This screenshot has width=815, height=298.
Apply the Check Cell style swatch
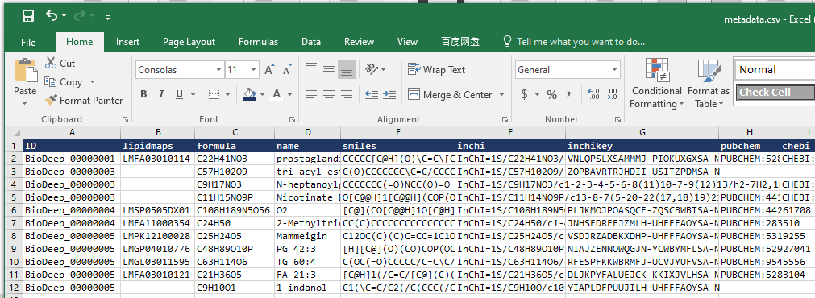(775, 93)
